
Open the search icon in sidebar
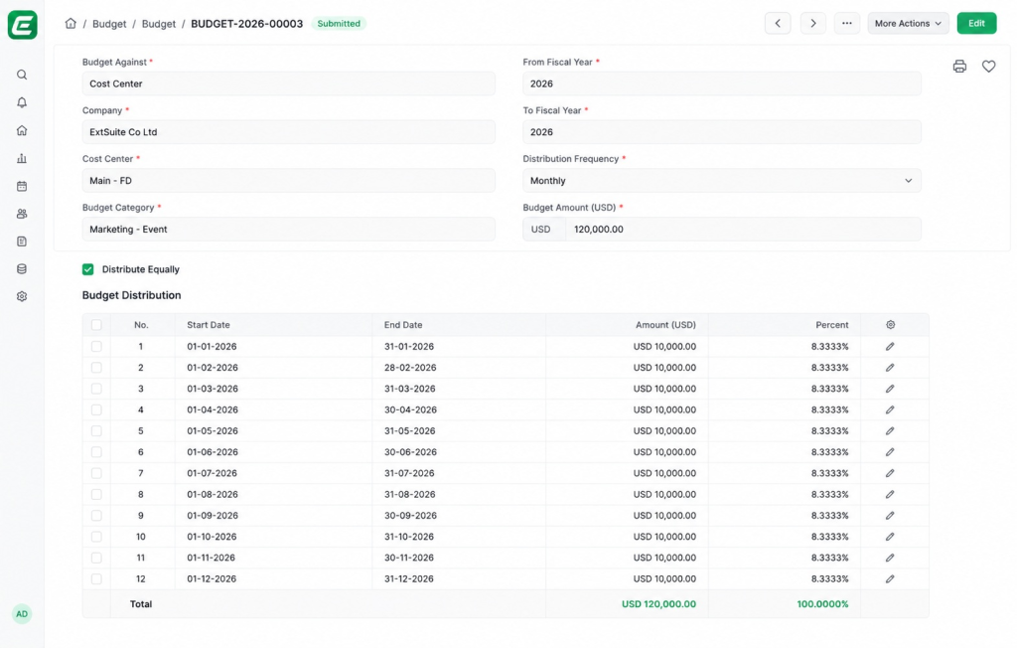(22, 75)
